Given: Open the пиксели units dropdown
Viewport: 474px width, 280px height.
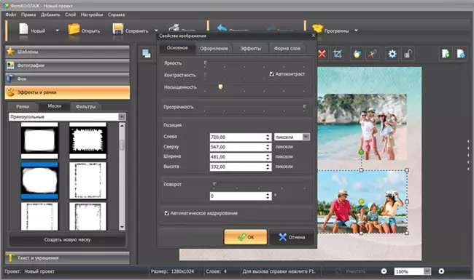Looking at the screenshot, I should coord(306,137).
